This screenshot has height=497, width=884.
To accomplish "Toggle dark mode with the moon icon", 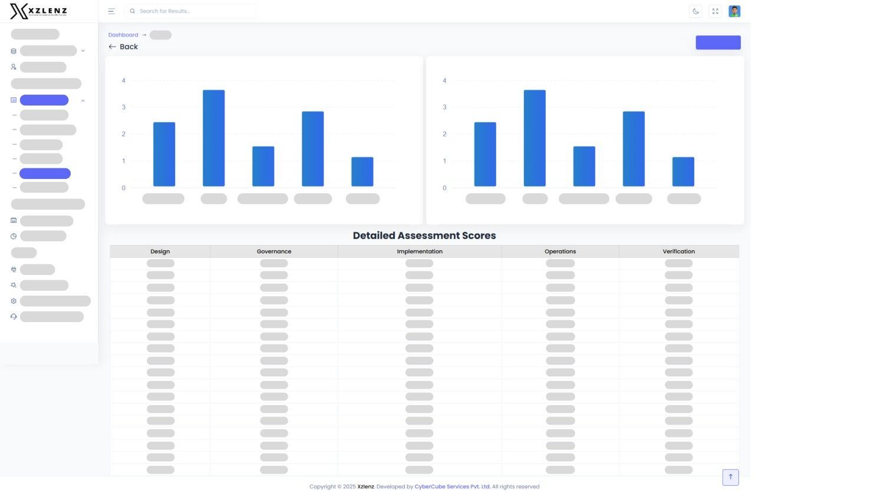I will tap(695, 11).
